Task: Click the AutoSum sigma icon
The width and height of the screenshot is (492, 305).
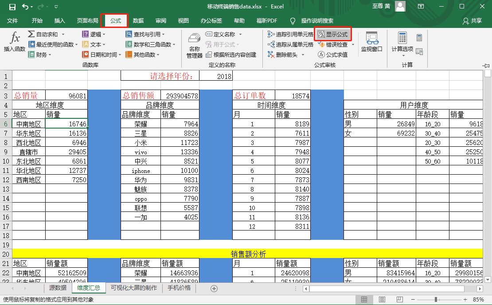Action: [31, 34]
